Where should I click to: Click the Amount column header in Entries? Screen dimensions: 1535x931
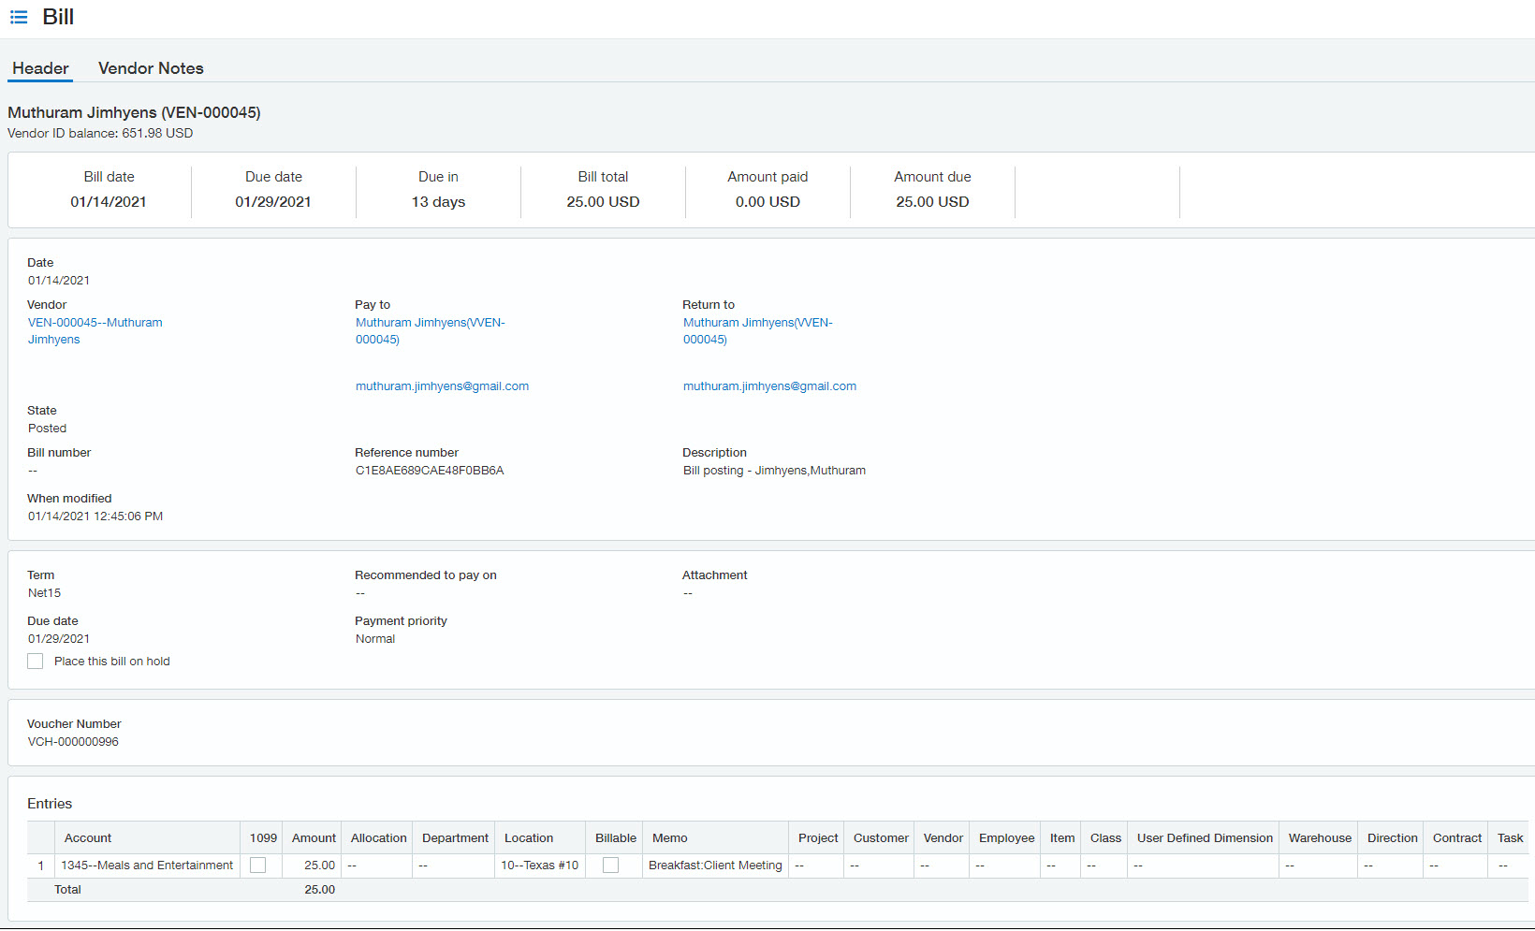pyautogui.click(x=314, y=838)
